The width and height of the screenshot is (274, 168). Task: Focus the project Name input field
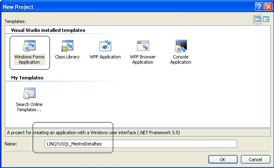[141, 144]
